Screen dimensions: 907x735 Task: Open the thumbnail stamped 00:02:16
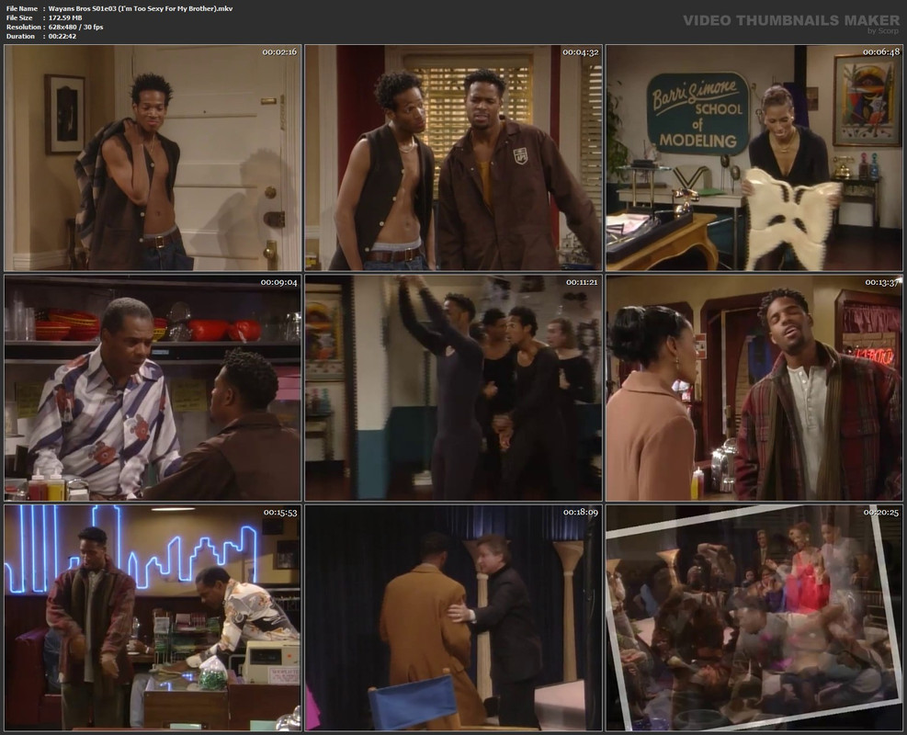coord(153,158)
